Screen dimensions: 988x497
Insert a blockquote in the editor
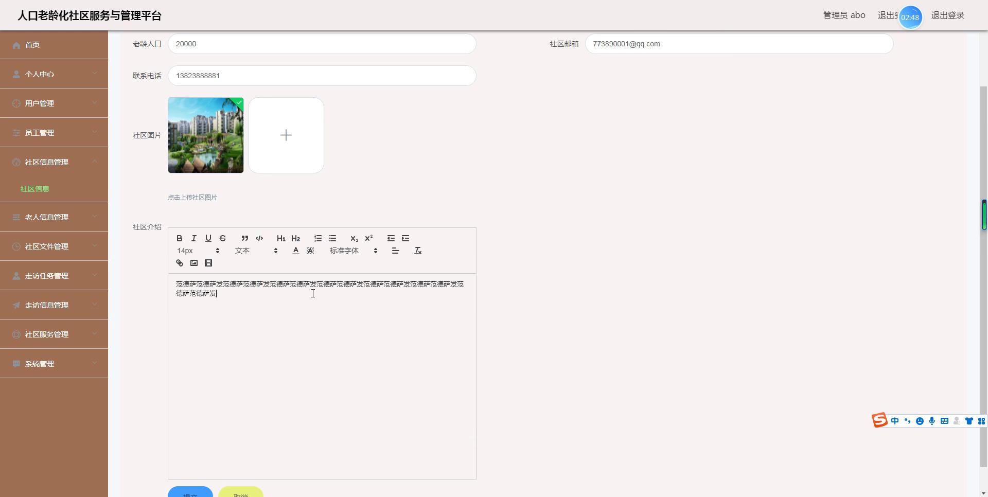click(245, 238)
